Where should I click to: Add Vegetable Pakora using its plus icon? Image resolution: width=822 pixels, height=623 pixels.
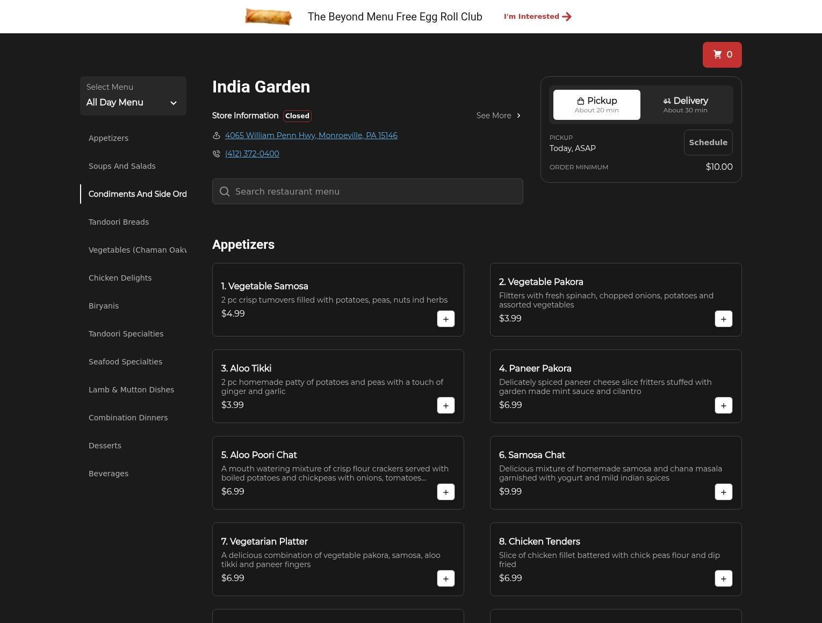point(723,319)
